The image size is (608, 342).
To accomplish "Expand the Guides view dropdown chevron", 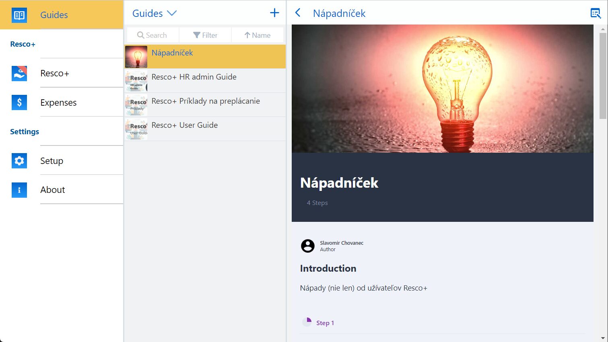I will click(172, 13).
